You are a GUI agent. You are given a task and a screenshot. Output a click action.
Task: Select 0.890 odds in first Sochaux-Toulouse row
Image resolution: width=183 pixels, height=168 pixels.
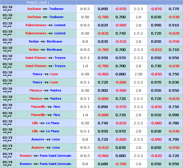[x=103, y=9]
